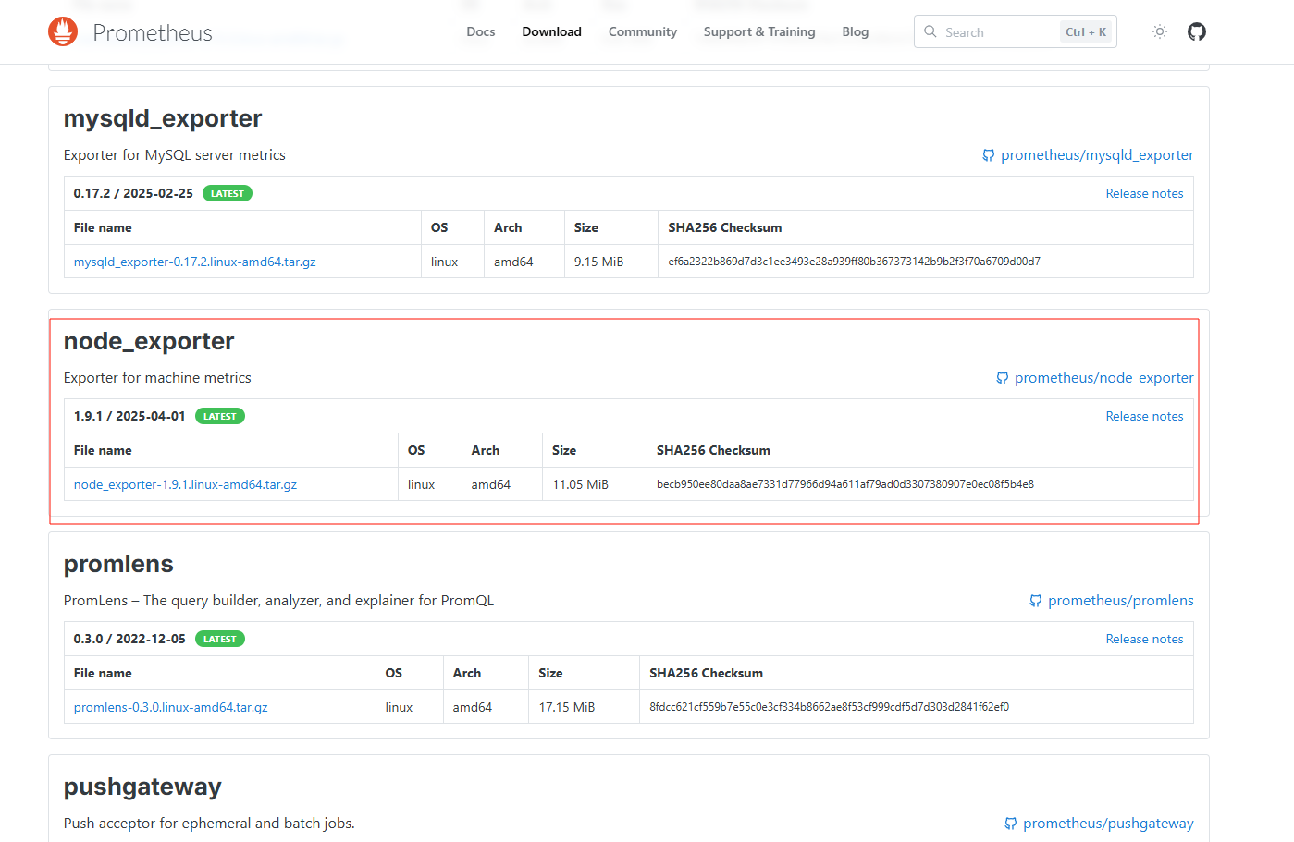Click the promlens section heading
1294x842 pixels.
click(118, 564)
